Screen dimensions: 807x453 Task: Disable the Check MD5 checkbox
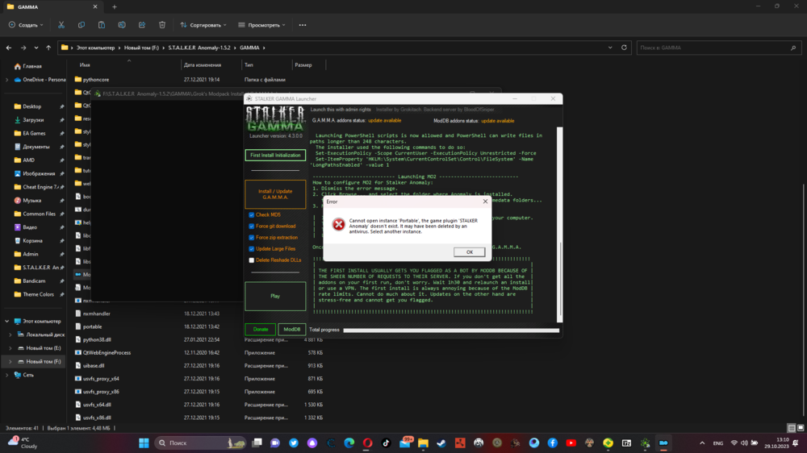click(x=252, y=215)
